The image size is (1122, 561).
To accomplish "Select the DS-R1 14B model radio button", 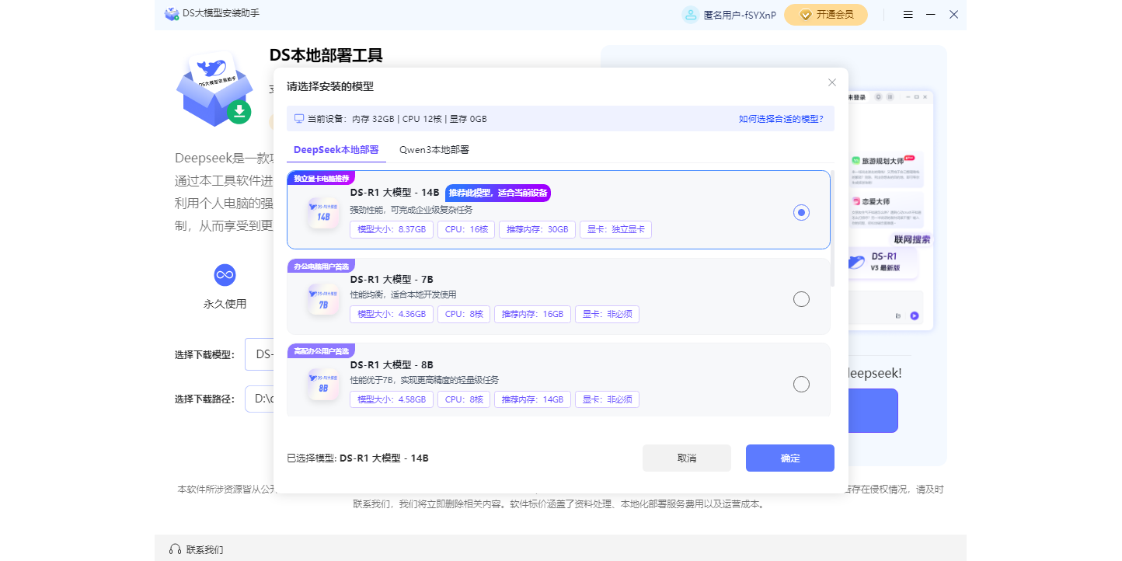I will point(801,211).
